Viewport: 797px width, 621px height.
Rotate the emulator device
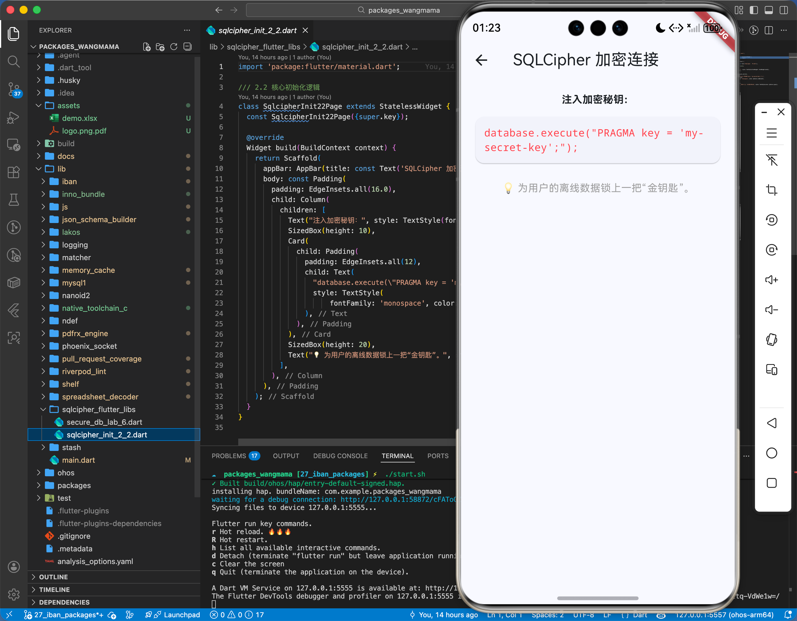pyautogui.click(x=771, y=340)
